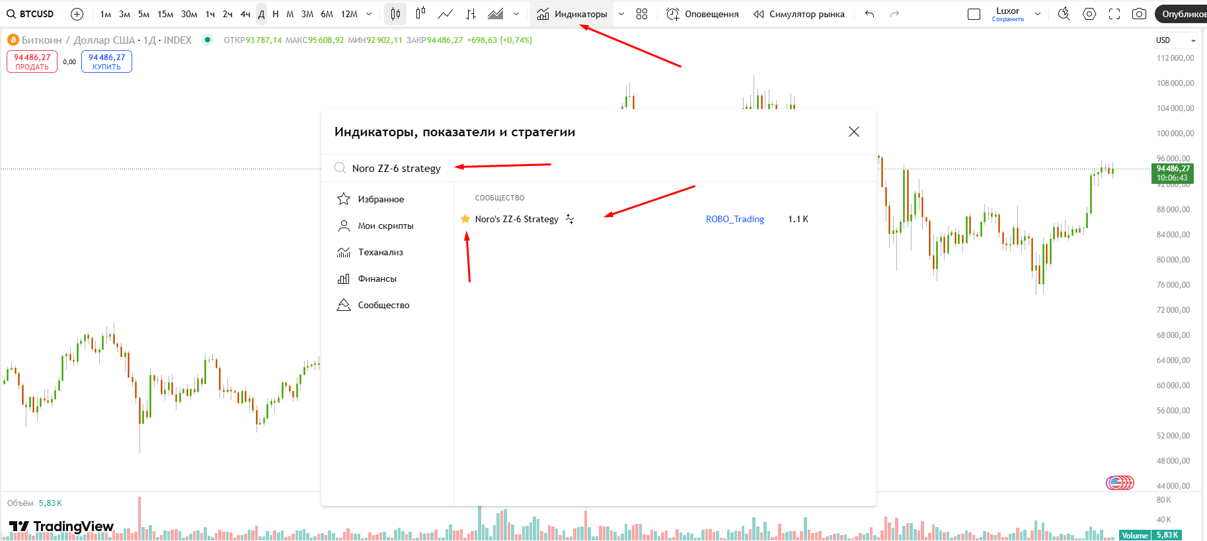
Task: Click the red ПРОДАТЬ sell button
Action: [x=32, y=62]
